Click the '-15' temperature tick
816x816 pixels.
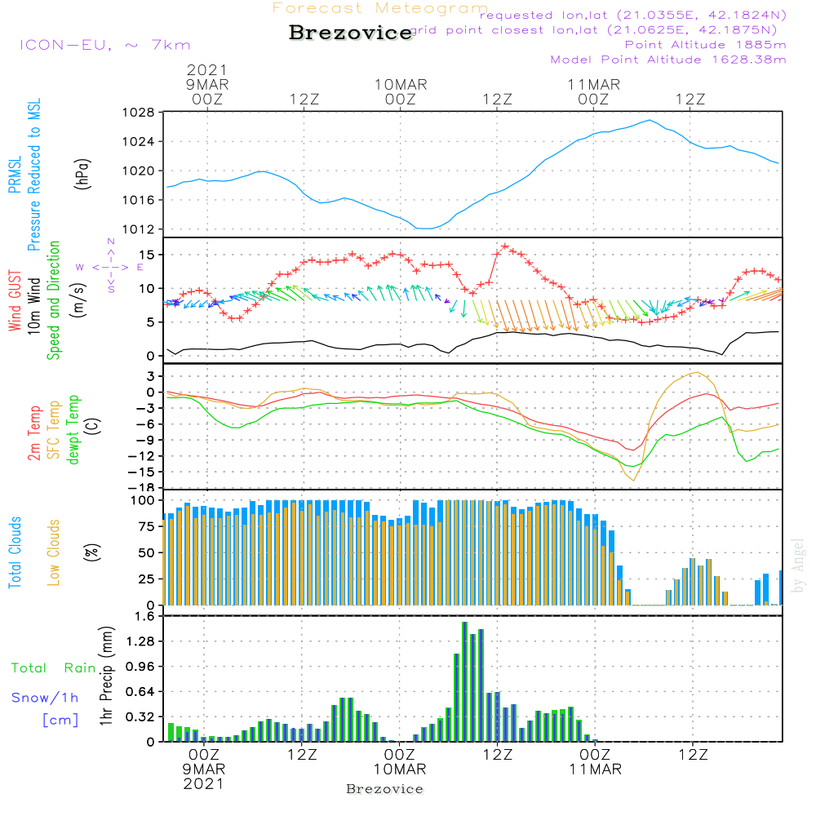click(x=140, y=472)
